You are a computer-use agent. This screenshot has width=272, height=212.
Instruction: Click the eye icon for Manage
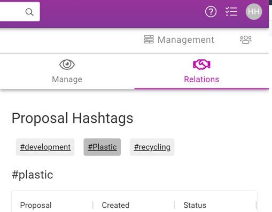[x=67, y=65]
